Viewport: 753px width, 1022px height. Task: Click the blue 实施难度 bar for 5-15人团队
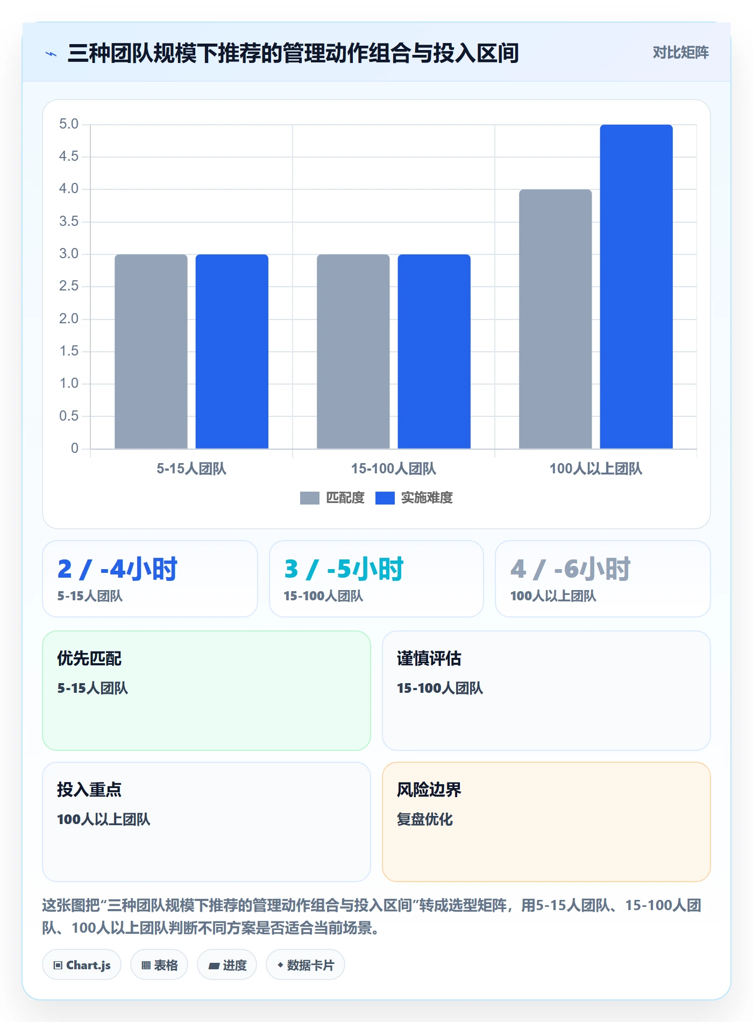pos(232,351)
